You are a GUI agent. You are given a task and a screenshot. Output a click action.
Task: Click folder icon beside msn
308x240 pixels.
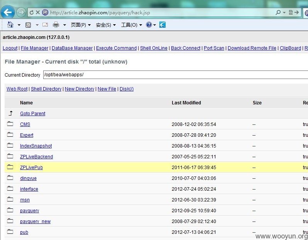tap(10, 200)
